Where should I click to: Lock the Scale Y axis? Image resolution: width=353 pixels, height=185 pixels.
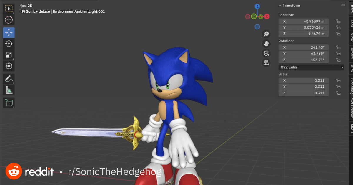338,87
